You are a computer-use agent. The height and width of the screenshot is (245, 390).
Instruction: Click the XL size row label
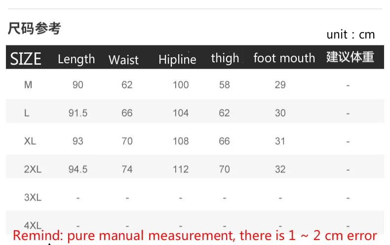(30, 141)
